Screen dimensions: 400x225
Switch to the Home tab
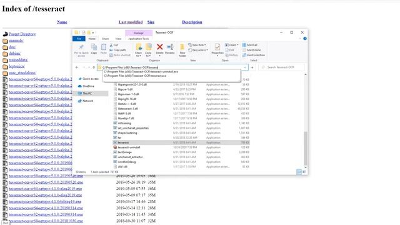(92, 39)
